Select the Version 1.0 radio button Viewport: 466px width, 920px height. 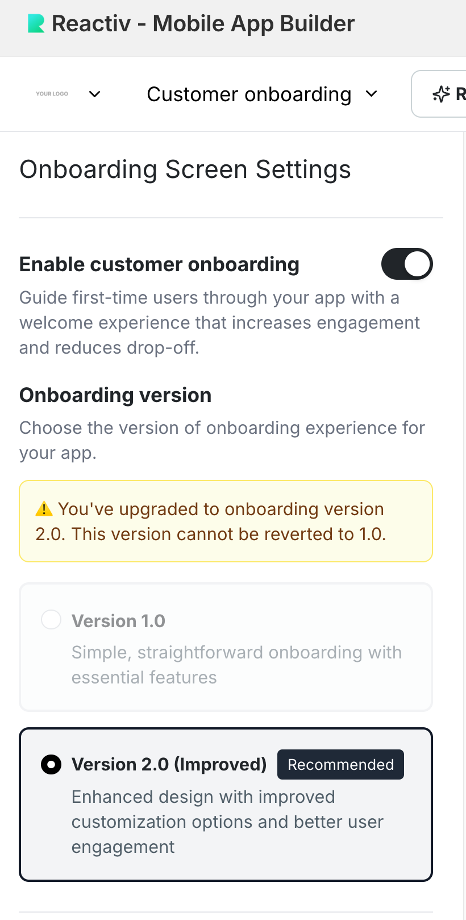coord(51,620)
